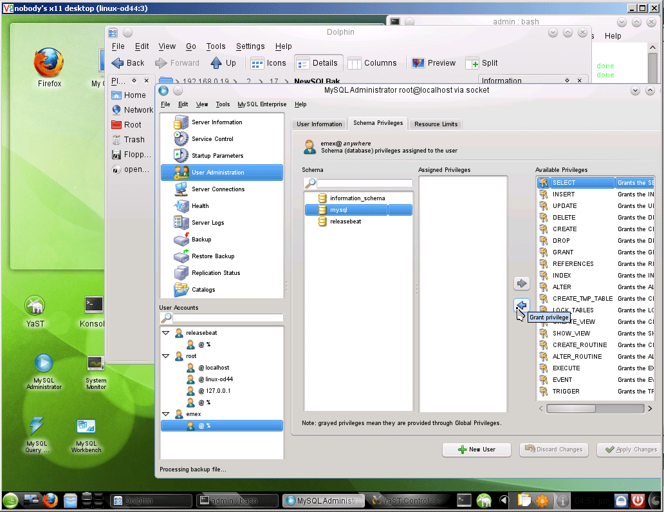
Task: Open the Catalogs section
Action: [x=221, y=289]
